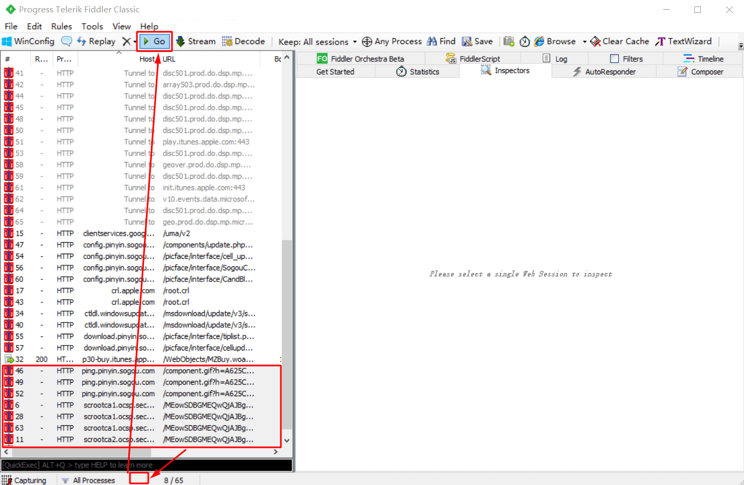Select the Inspectors tab
Screen dimensions: 744x485
(505, 71)
